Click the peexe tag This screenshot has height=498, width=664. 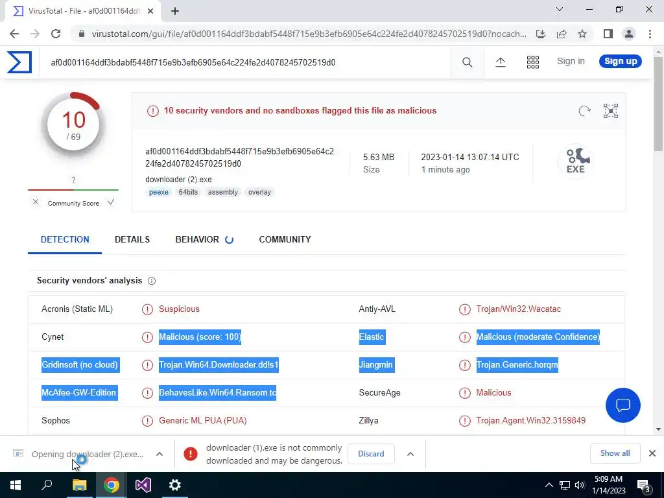click(159, 192)
